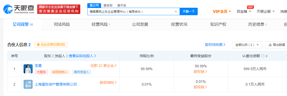Expand the 百宝箱 menu
Viewport: 287px width, 96px height.
(x=244, y=11)
